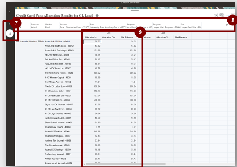Expand the POV bar double-chevron
237x167 pixels.
pyautogui.click(x=227, y=25)
